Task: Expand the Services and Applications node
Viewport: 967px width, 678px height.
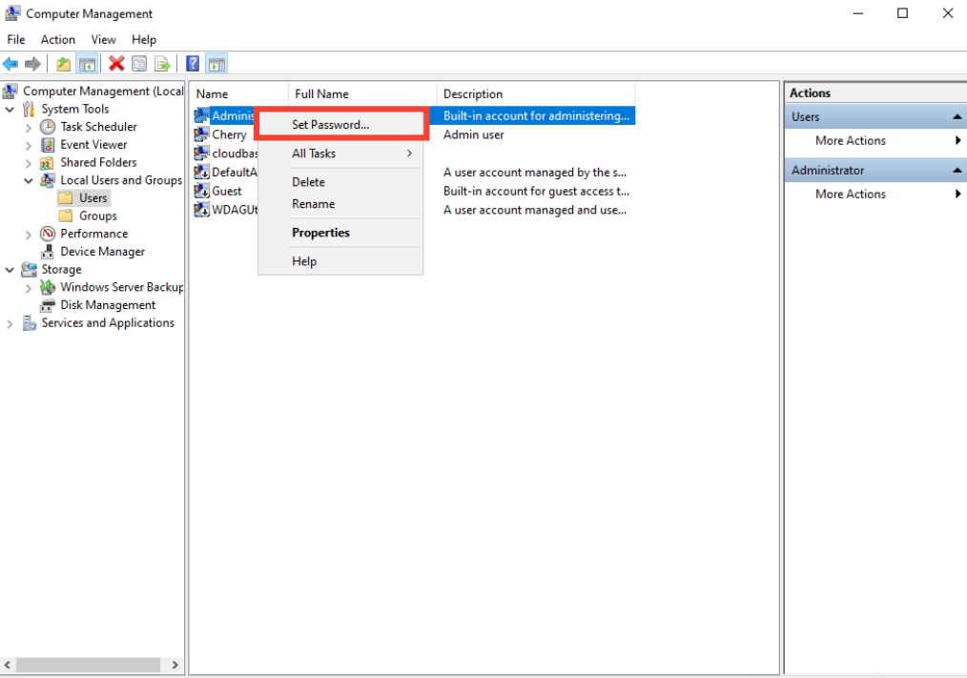Action: pyautogui.click(x=10, y=323)
